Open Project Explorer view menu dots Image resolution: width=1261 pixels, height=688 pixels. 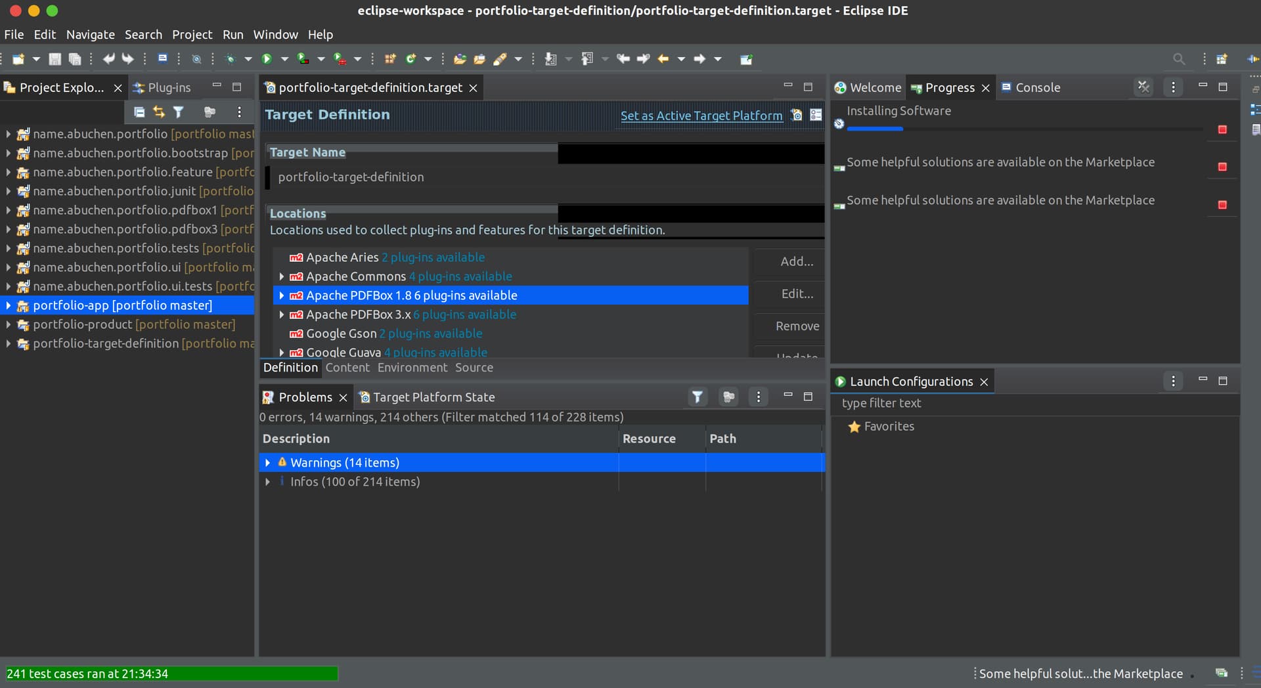click(239, 112)
